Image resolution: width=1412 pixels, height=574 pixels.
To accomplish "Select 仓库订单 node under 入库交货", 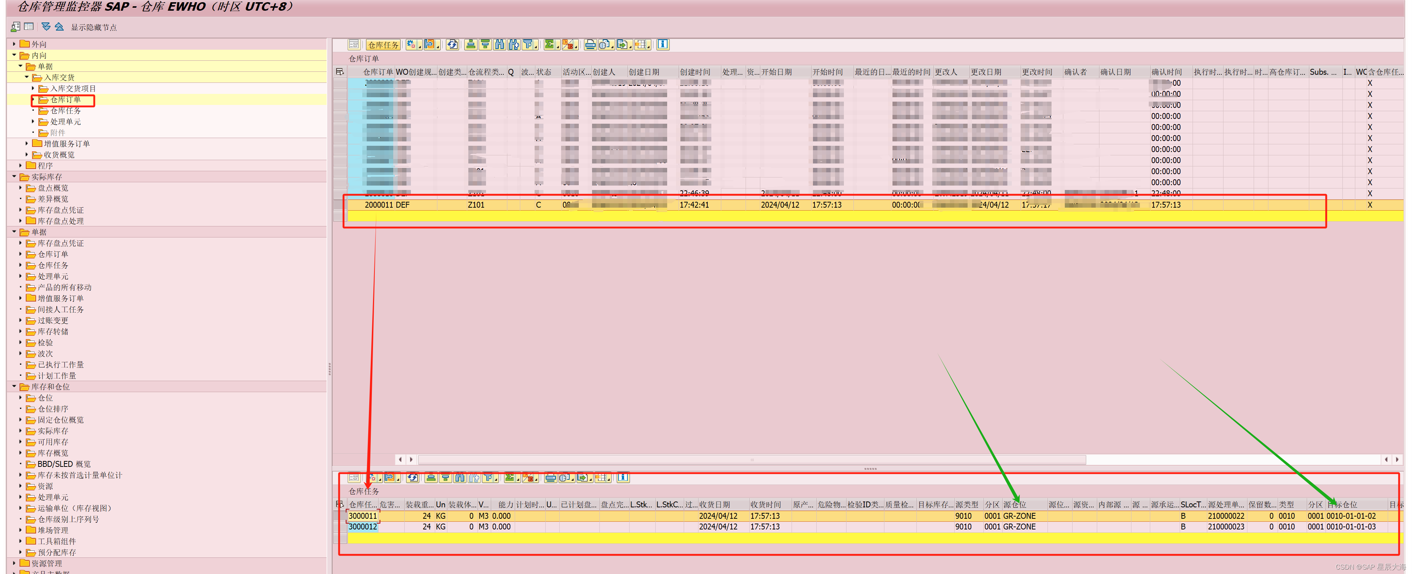I will click(x=65, y=100).
